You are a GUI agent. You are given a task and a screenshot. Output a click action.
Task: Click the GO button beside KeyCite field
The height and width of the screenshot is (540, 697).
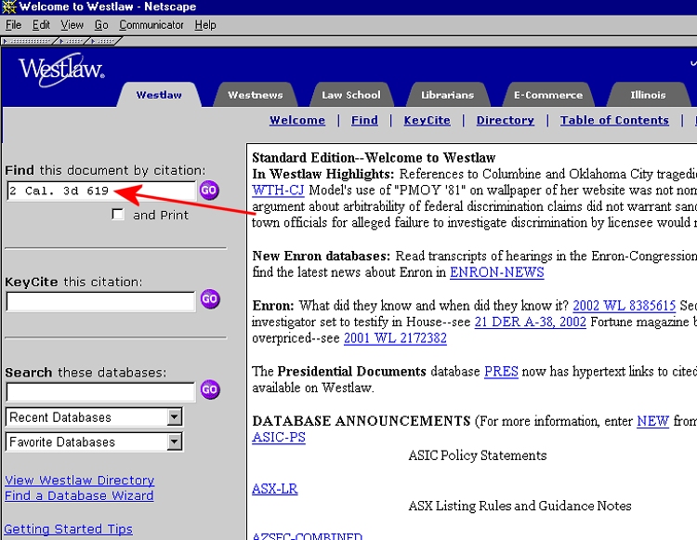(209, 298)
